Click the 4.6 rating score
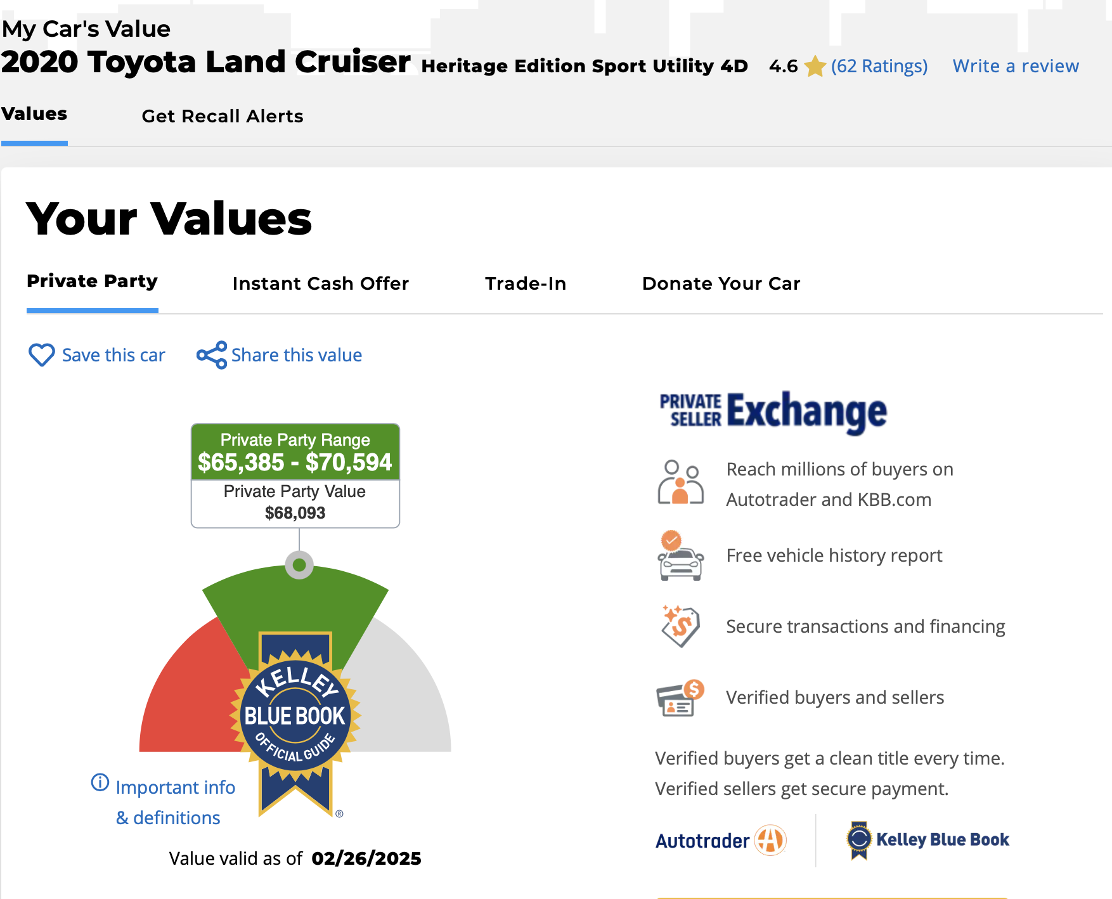Viewport: 1112px width, 899px height. click(x=784, y=66)
